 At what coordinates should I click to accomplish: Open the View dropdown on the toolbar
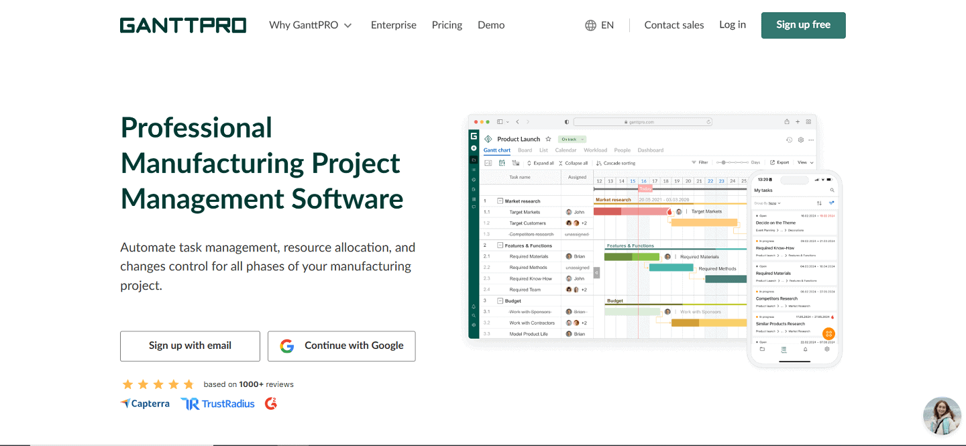pos(805,162)
